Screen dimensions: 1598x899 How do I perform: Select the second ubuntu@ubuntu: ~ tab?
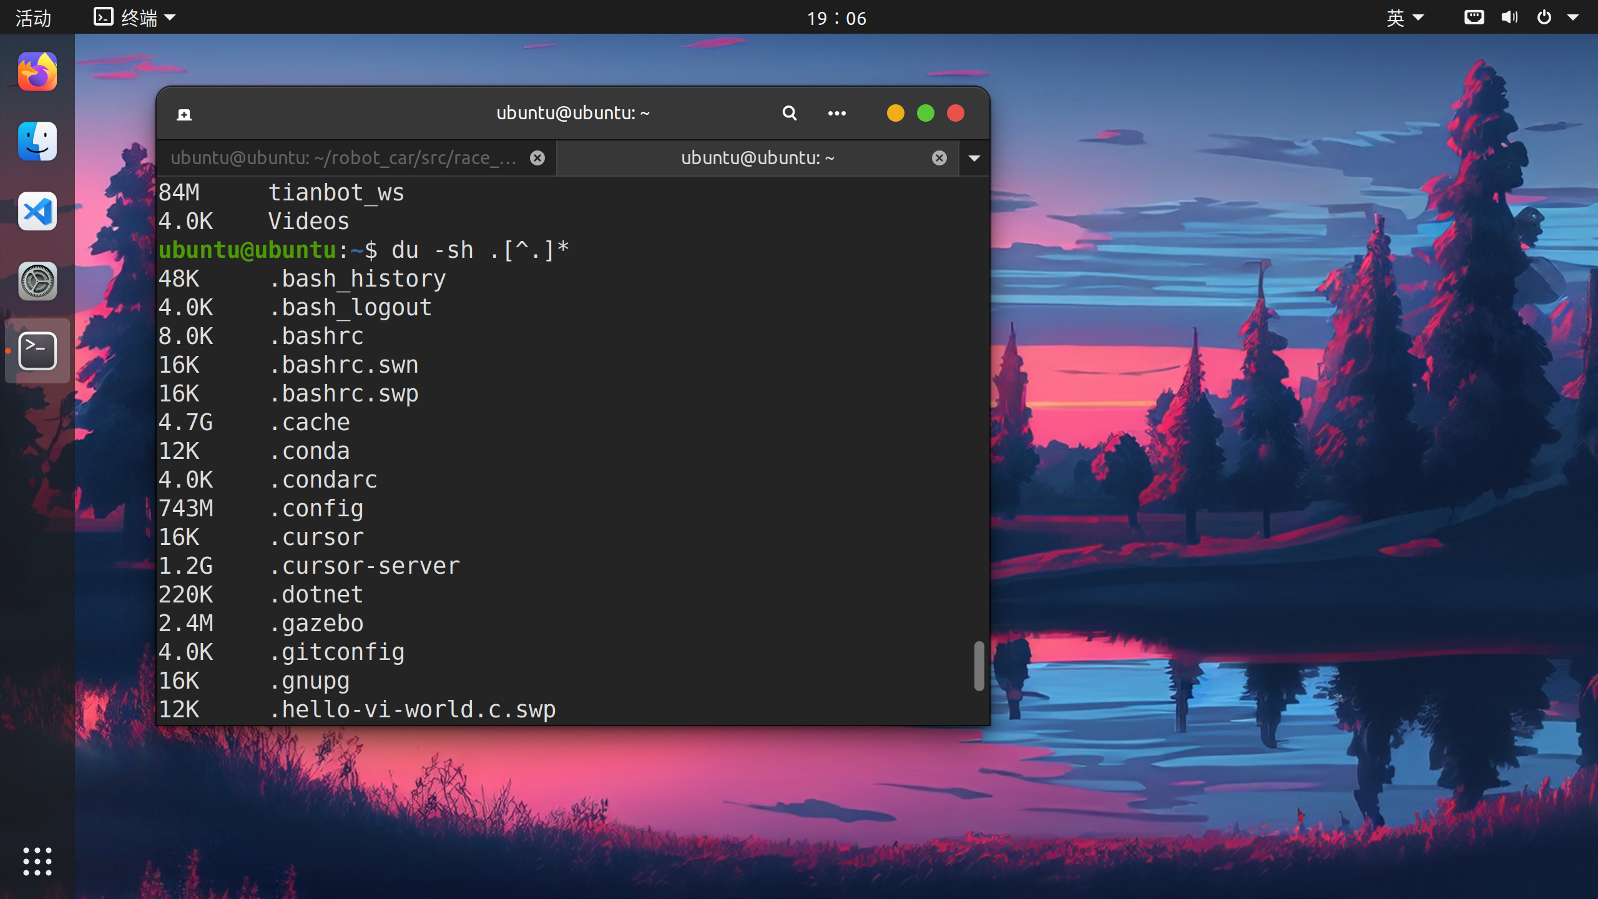[757, 159]
